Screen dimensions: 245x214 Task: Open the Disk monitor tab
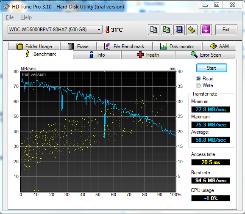pos(177,46)
